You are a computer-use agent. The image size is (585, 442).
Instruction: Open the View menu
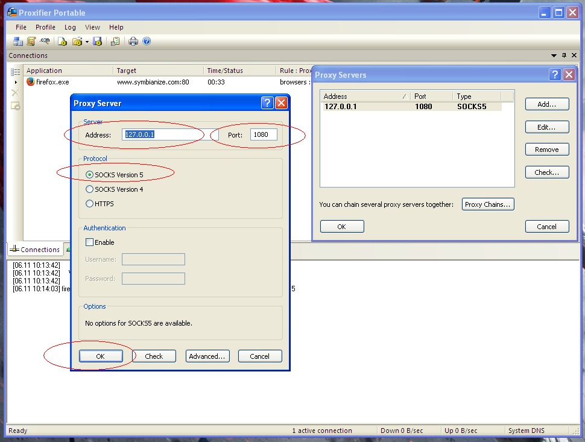point(92,27)
